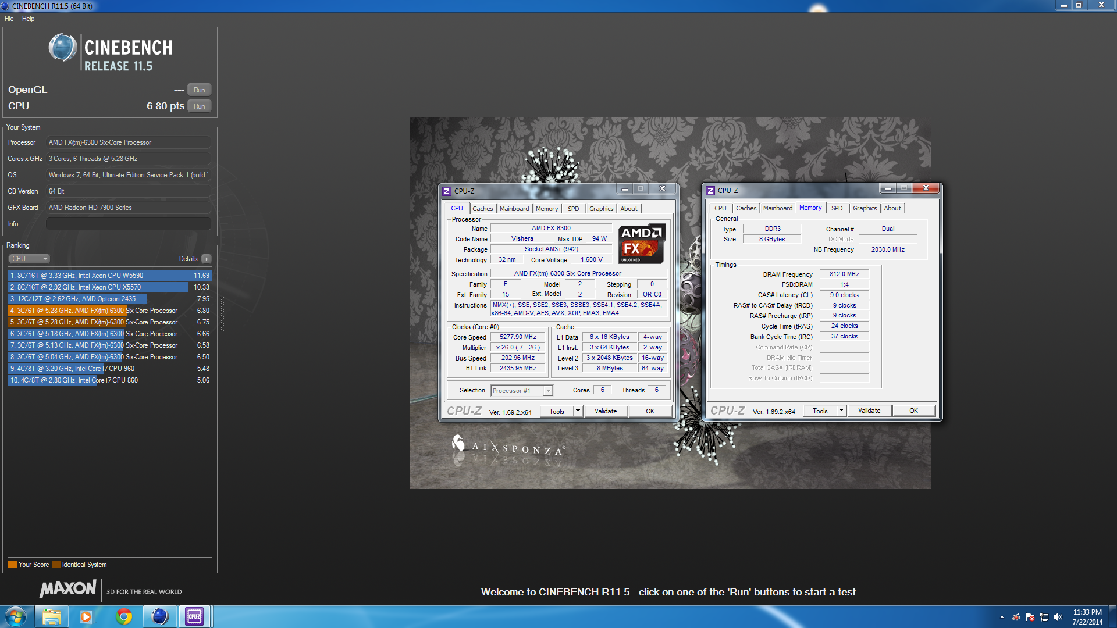Switch to Cinebench taskbar icon
Screen dimensions: 1117x628
point(159,616)
